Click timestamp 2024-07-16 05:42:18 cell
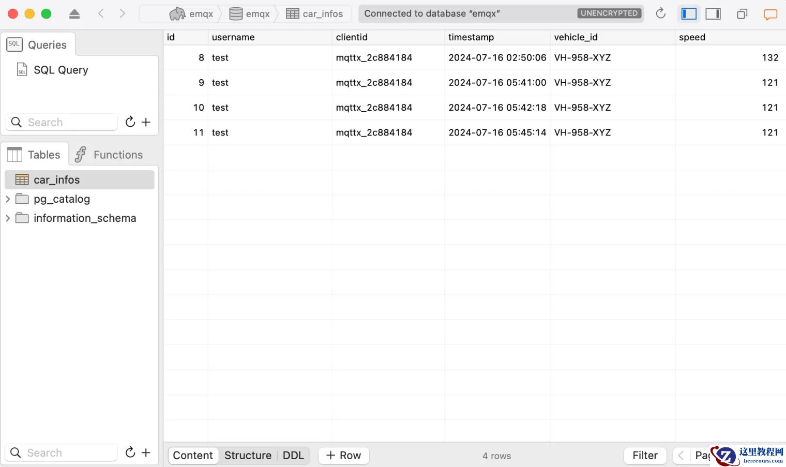The image size is (786, 467). click(497, 108)
